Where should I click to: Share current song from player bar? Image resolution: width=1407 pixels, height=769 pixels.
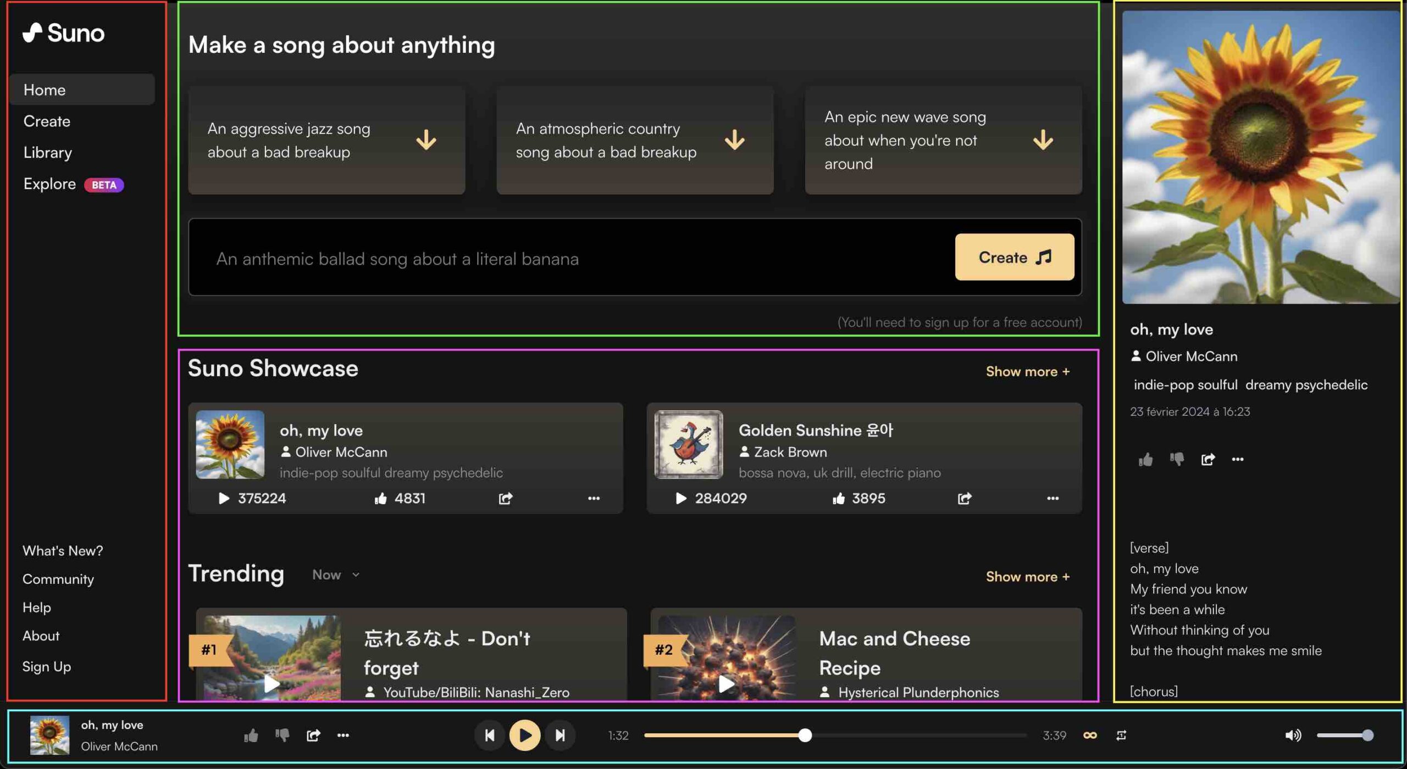(x=313, y=735)
